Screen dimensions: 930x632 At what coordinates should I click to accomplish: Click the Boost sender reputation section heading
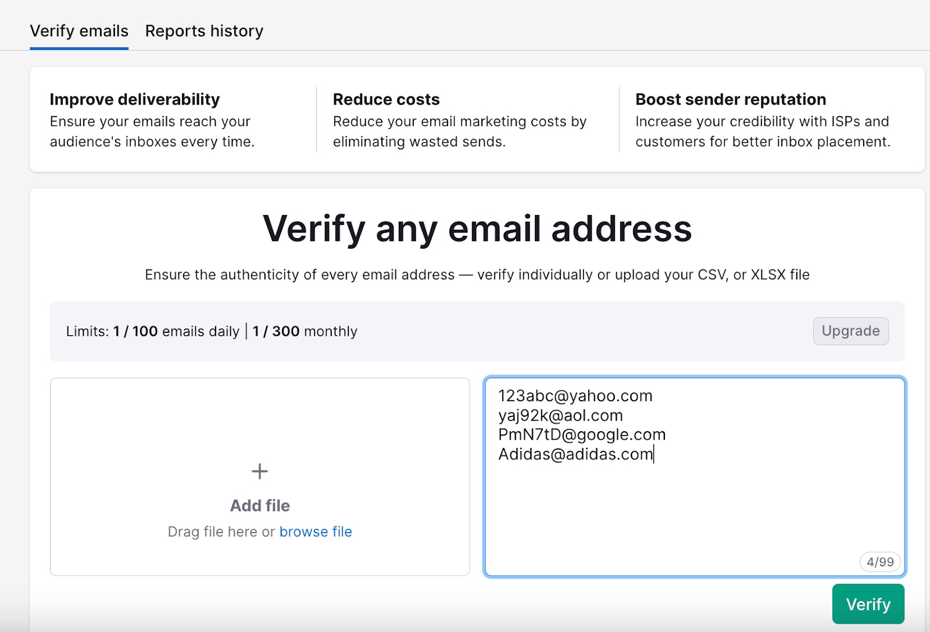coord(730,99)
